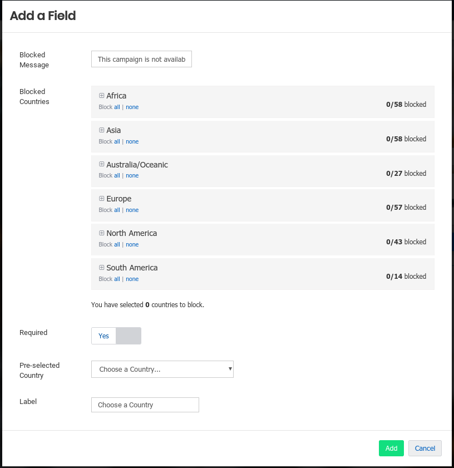Expand the Europe plus icon
Screen dimensions: 454x468
click(x=102, y=199)
